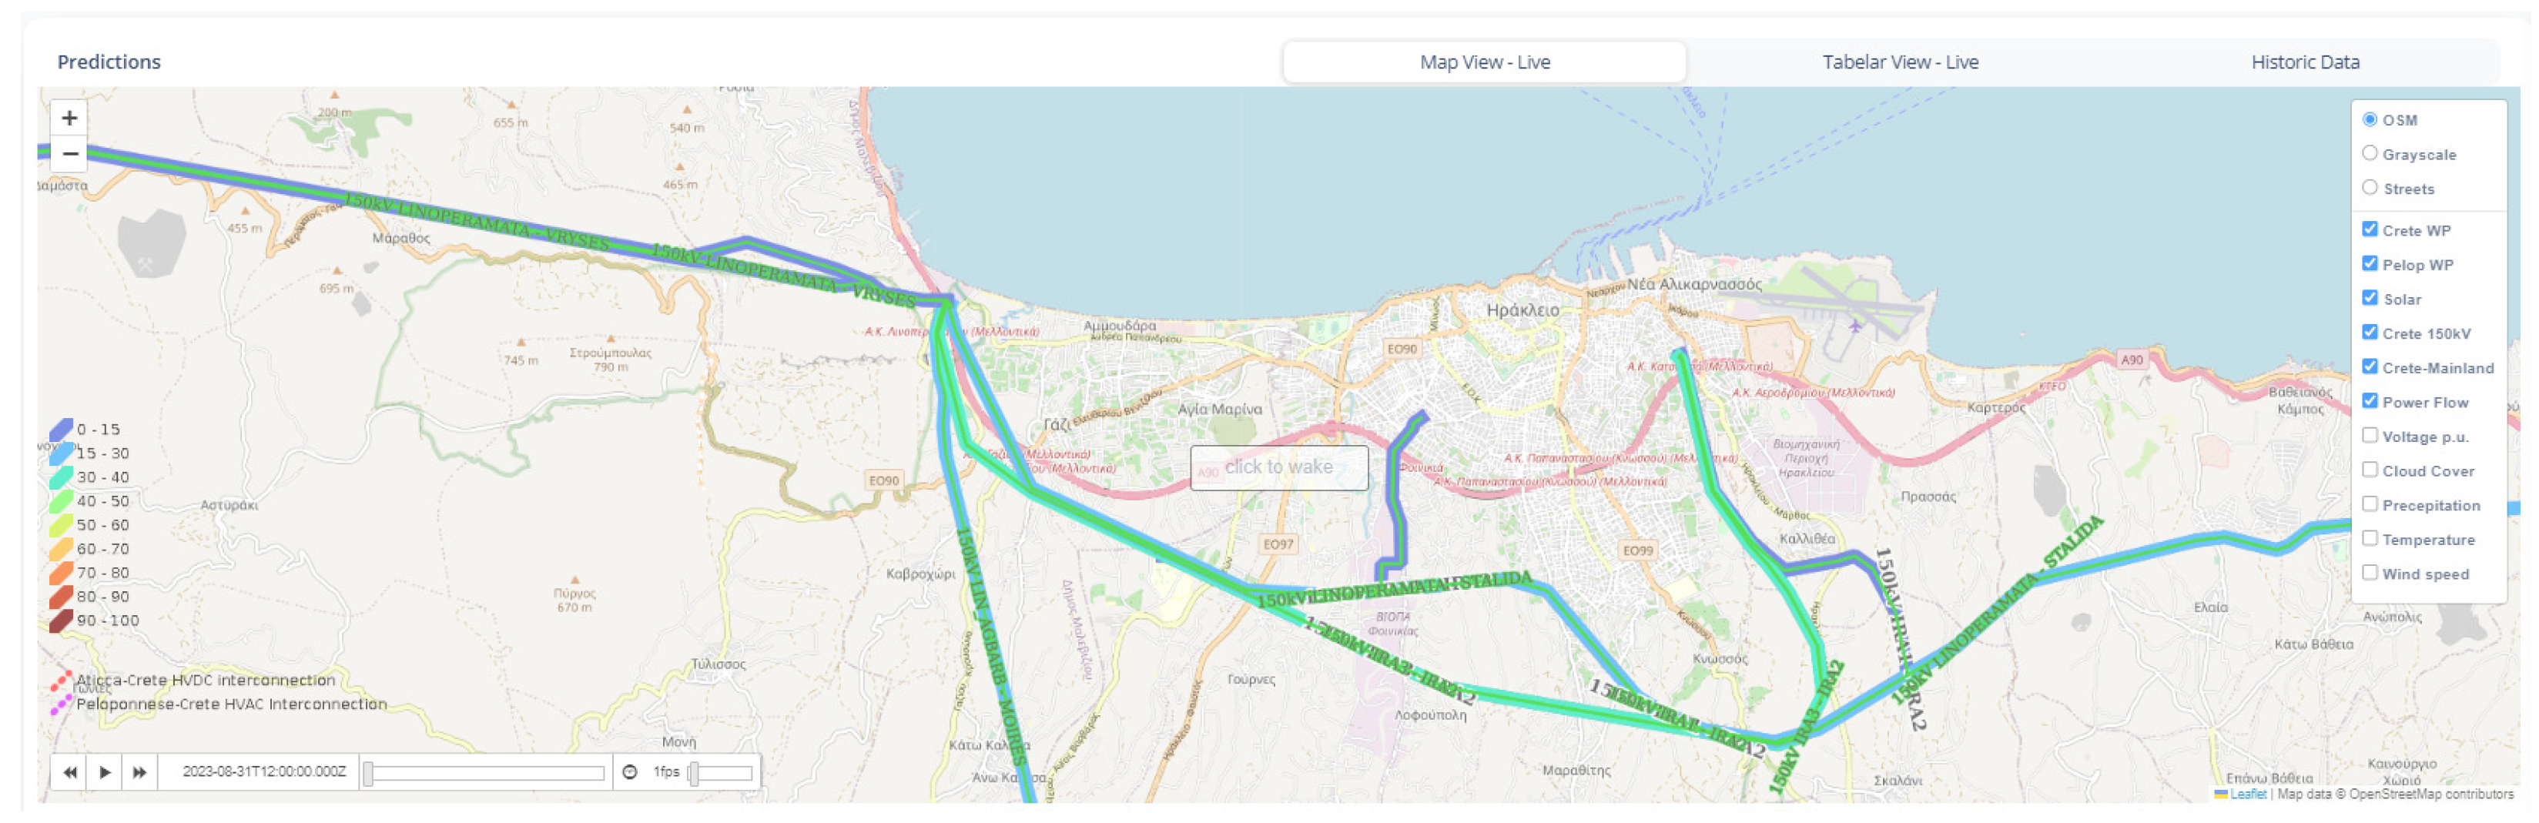The width and height of the screenshot is (2539, 823).
Task: Switch to Tabelar View - Live tab
Action: pyautogui.click(x=1901, y=62)
